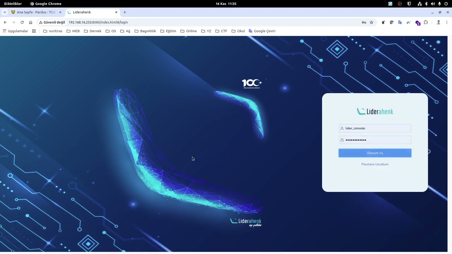Viewport: 452px width, 254px height.
Task: Click the purple extension with badge 5
Action: point(418,23)
